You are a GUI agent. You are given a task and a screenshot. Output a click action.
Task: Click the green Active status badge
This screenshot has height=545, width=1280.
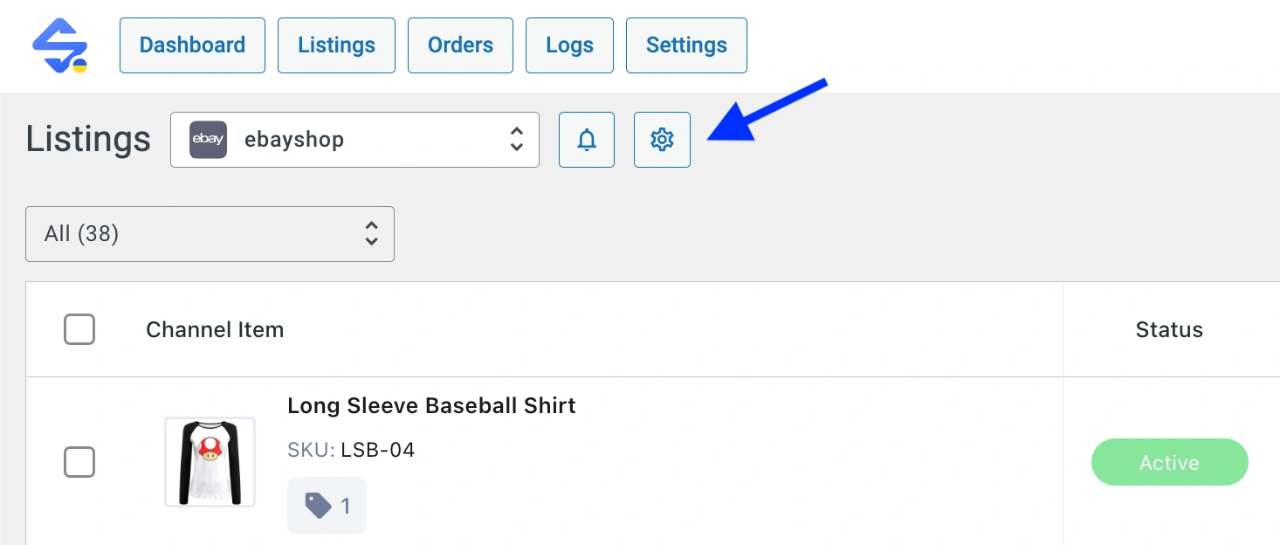coord(1169,462)
